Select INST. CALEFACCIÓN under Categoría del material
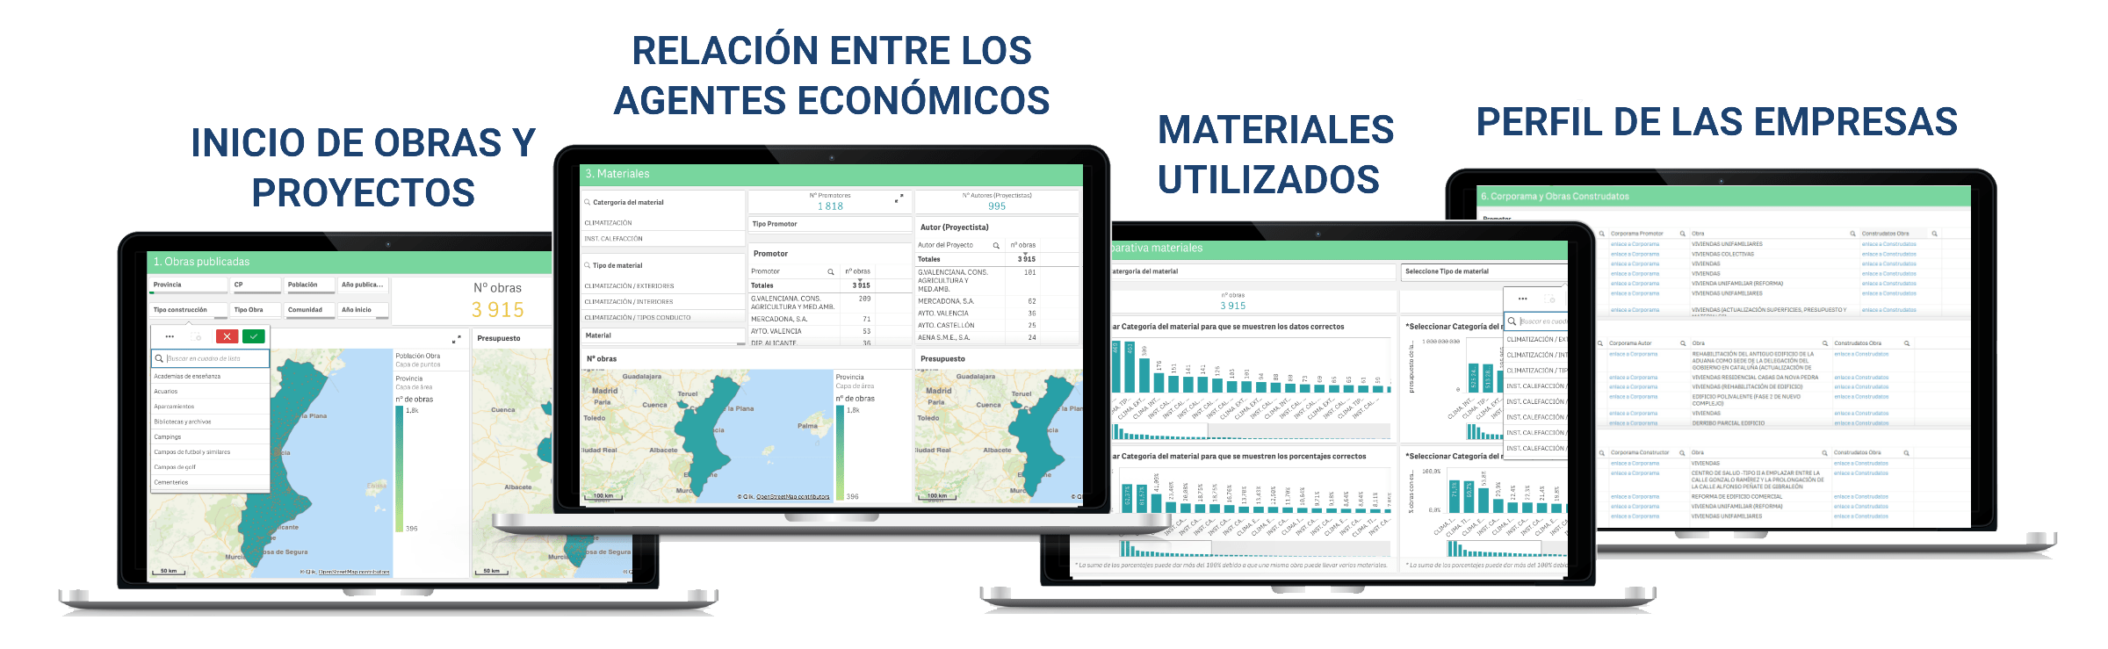 [x=663, y=239]
